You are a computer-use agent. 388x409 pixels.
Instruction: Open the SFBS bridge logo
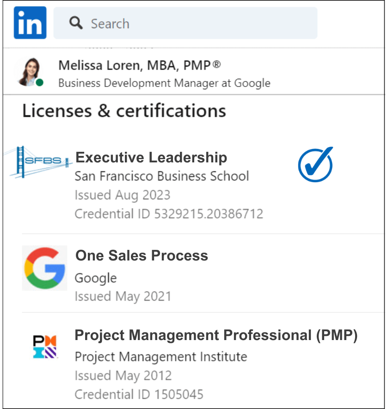[x=38, y=162]
